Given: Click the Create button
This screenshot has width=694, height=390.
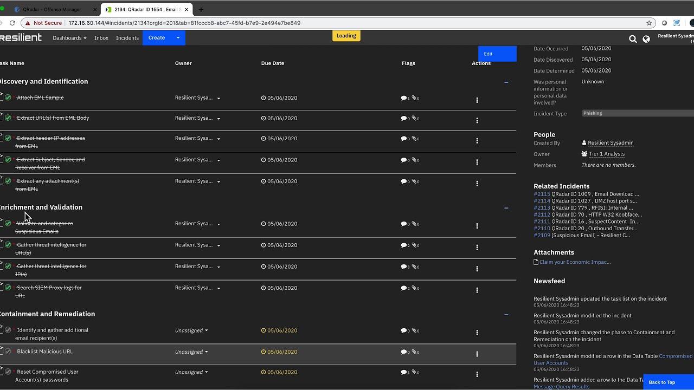Looking at the screenshot, I should 157,38.
